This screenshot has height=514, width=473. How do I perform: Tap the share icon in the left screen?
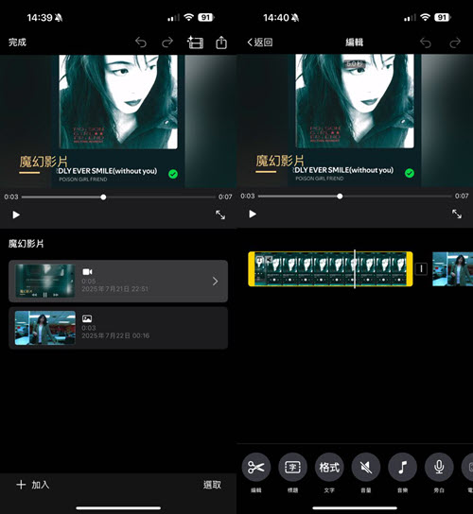(x=221, y=43)
